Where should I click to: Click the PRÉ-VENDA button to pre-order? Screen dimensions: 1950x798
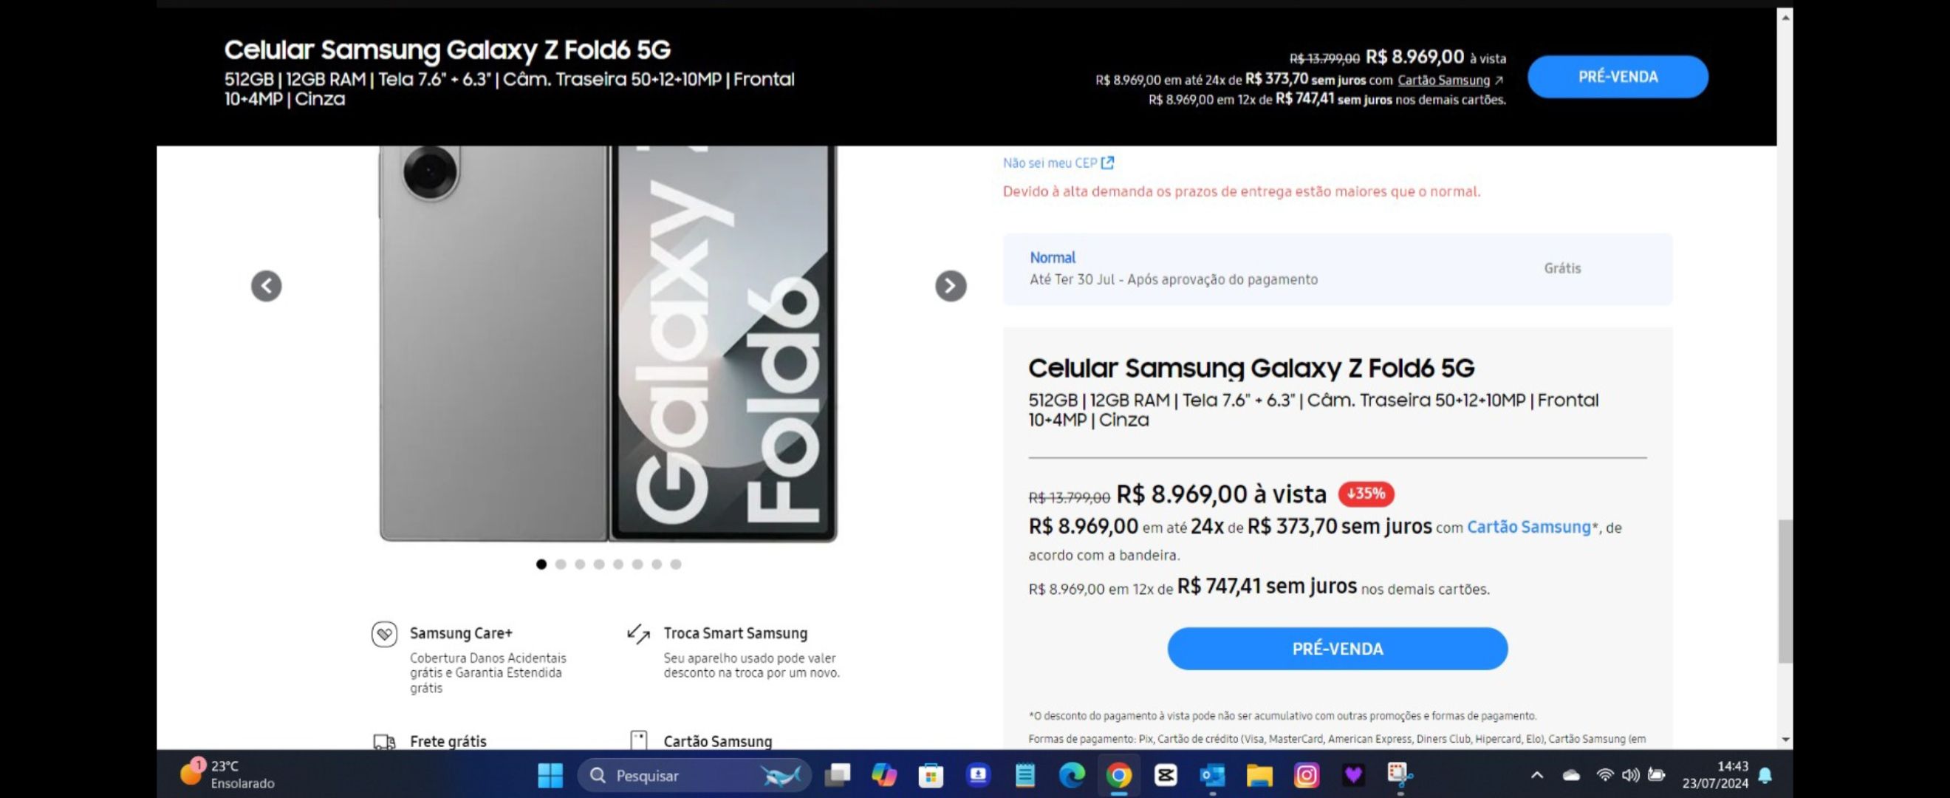coord(1335,647)
